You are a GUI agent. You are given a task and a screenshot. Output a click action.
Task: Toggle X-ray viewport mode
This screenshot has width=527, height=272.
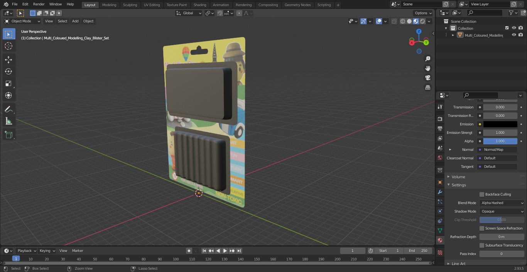394,21
